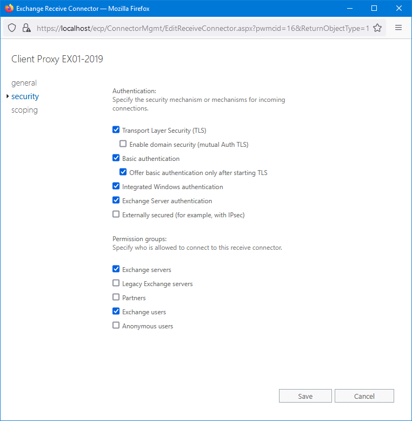Toggle Basic authentication checkbox
The image size is (412, 421).
point(116,158)
